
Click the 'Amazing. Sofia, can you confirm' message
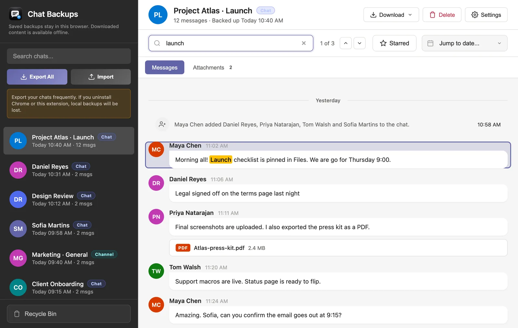tap(338, 315)
